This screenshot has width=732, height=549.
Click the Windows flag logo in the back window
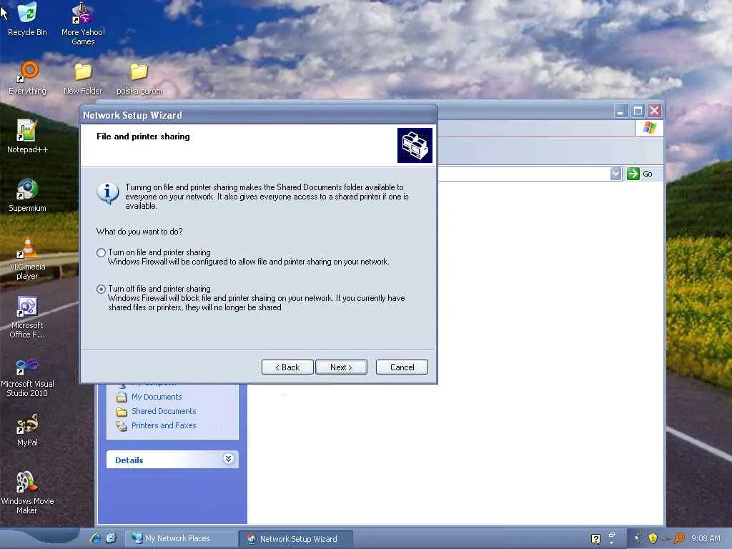(649, 127)
